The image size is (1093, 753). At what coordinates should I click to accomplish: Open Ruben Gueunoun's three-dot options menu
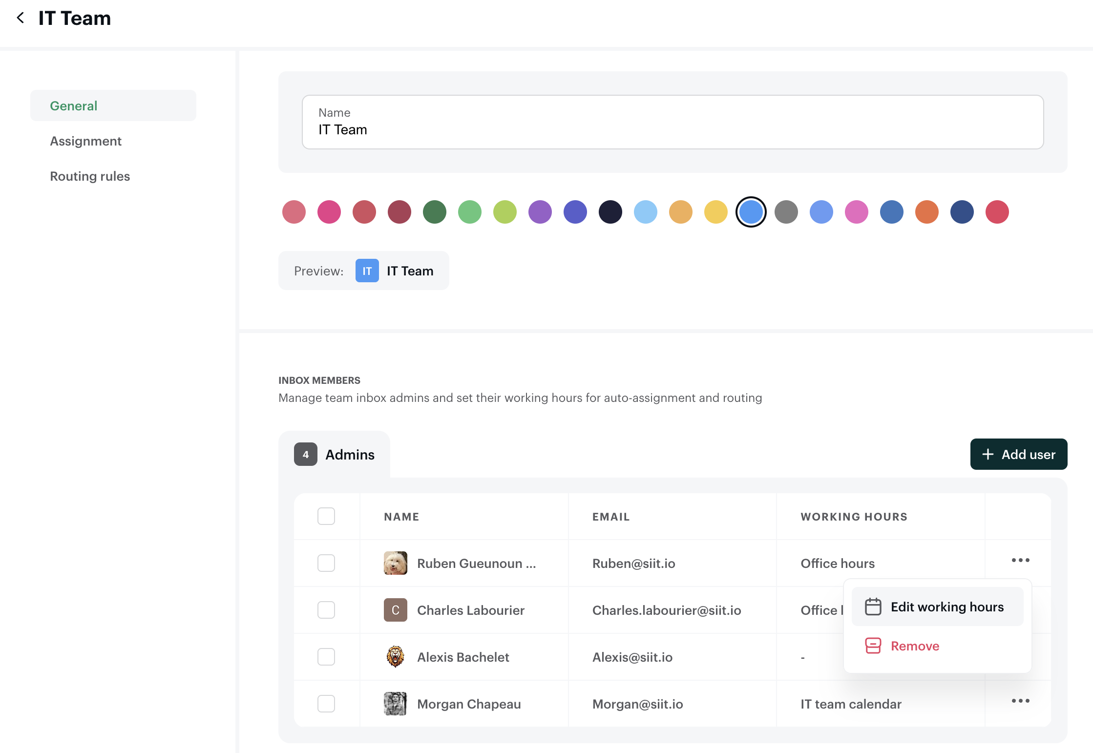click(x=1020, y=560)
